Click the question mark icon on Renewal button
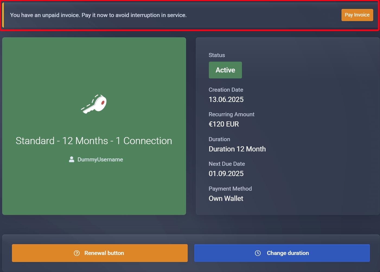Image resolution: width=380 pixels, height=272 pixels. pos(77,253)
